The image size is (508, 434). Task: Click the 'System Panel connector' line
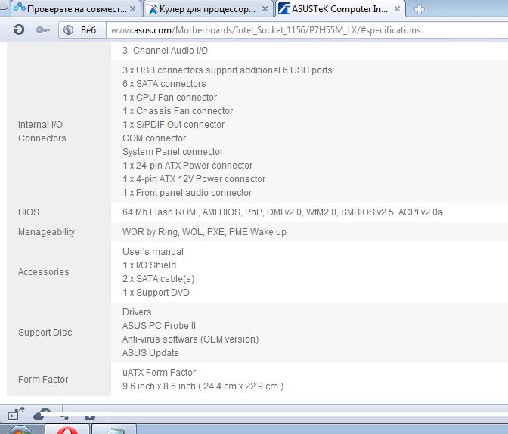[x=172, y=152]
